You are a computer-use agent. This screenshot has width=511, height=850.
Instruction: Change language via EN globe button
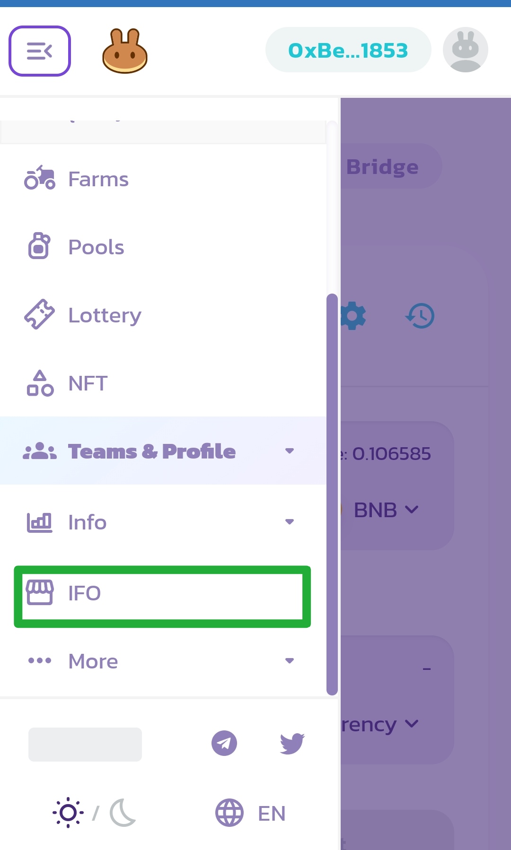pos(251,813)
